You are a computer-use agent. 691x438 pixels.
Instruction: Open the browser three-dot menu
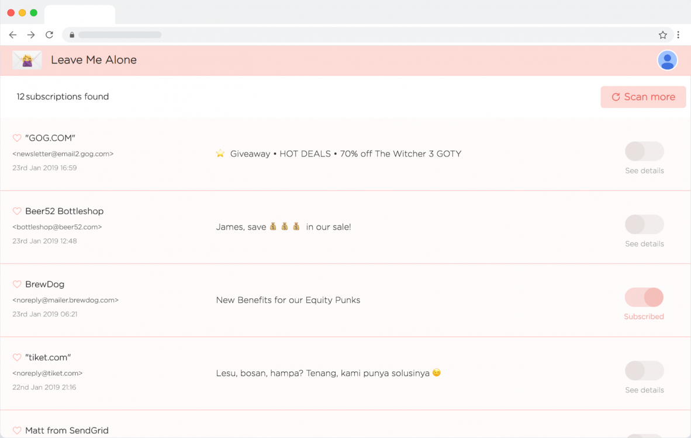click(678, 35)
